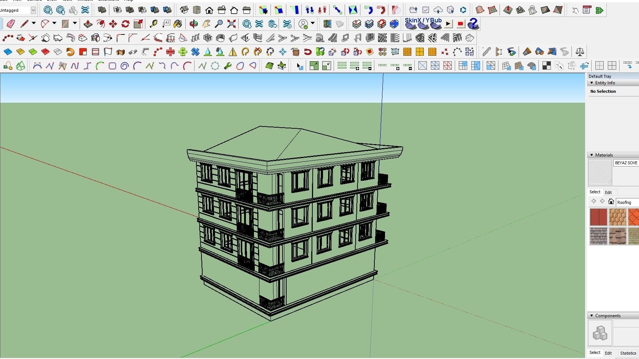
Task: Click the materials home button
Action: 611,201
